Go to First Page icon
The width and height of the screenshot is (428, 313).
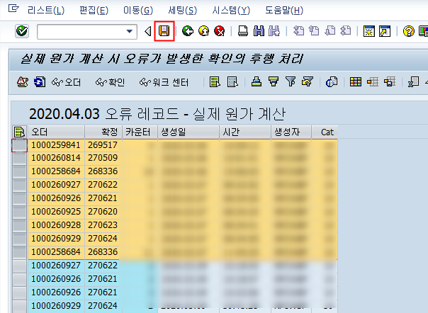tap(298, 31)
